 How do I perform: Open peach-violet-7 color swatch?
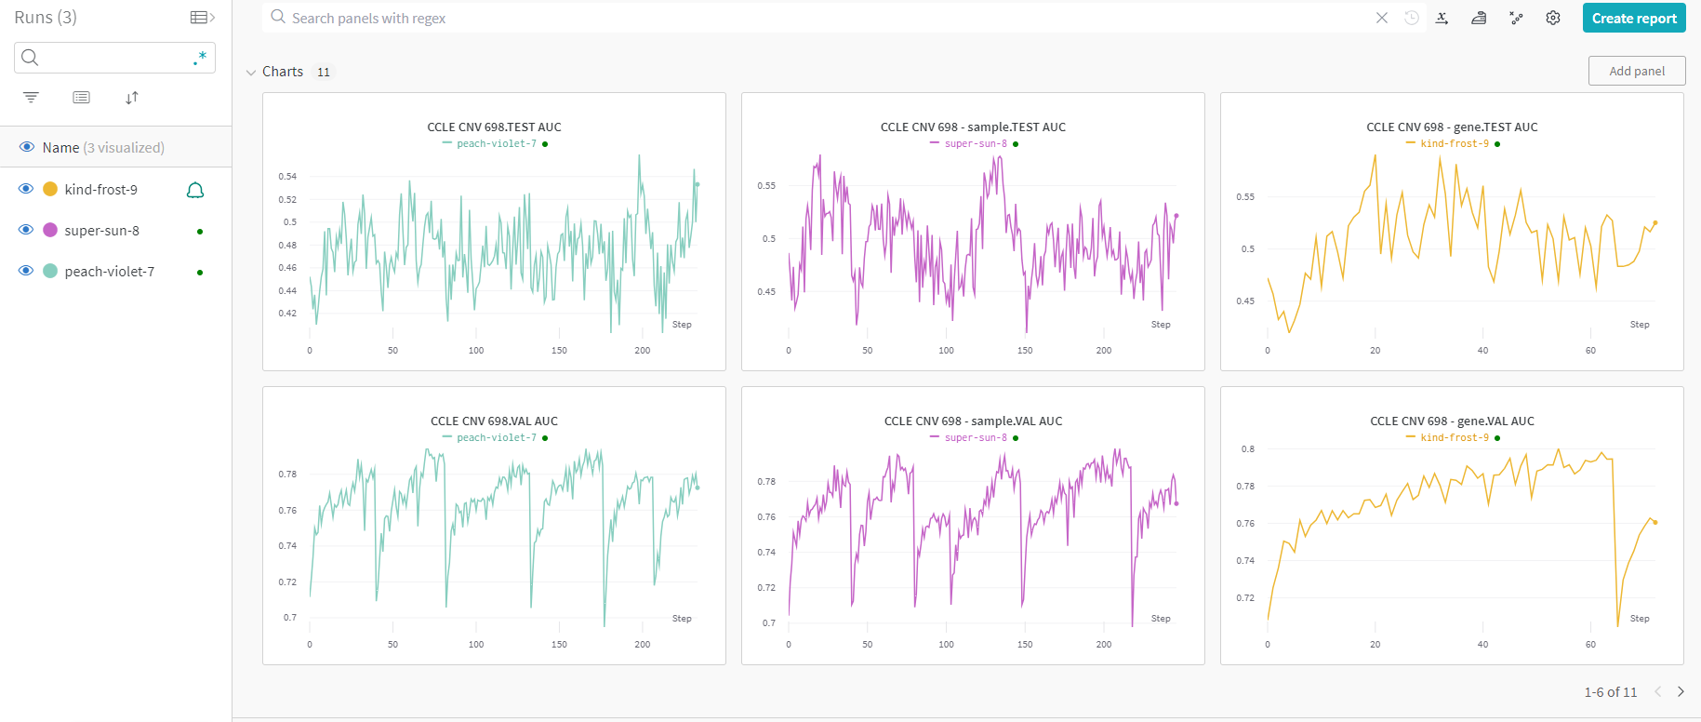50,271
